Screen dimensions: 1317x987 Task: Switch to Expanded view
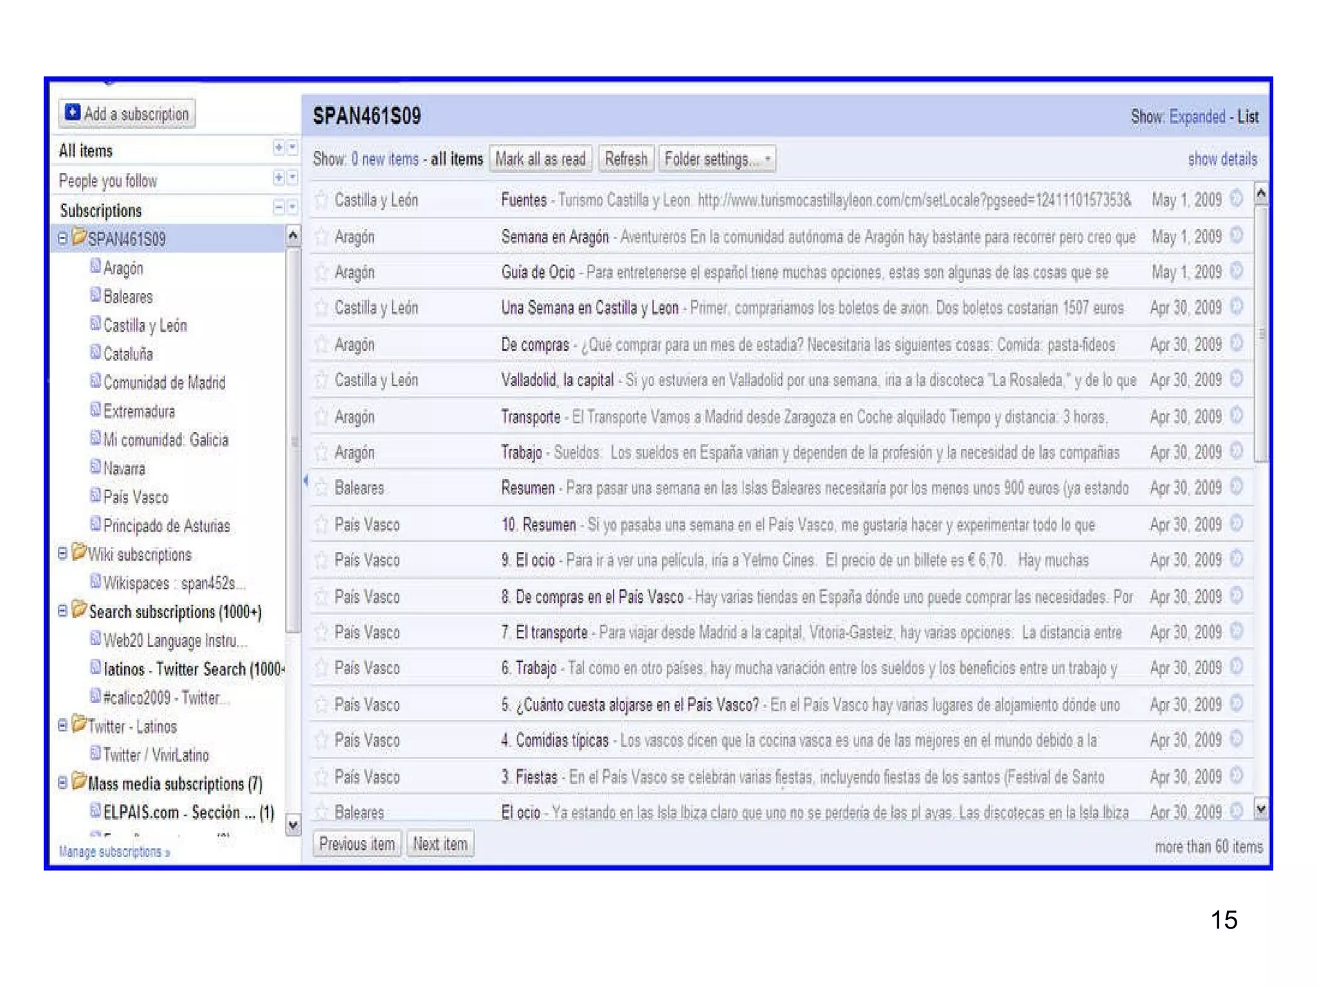(x=1197, y=117)
